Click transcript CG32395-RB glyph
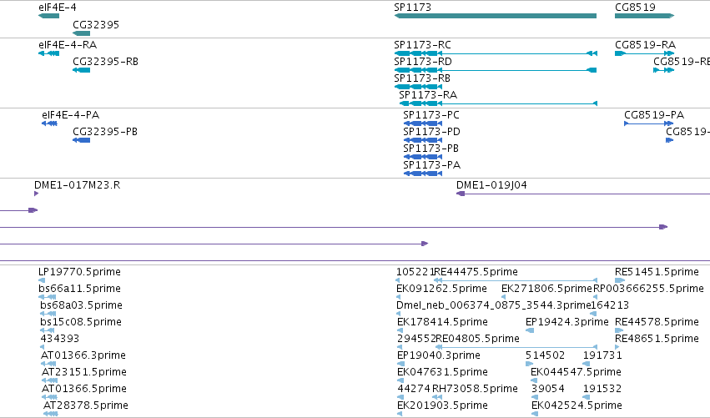Screen dimensions: 710x418 coord(82,70)
